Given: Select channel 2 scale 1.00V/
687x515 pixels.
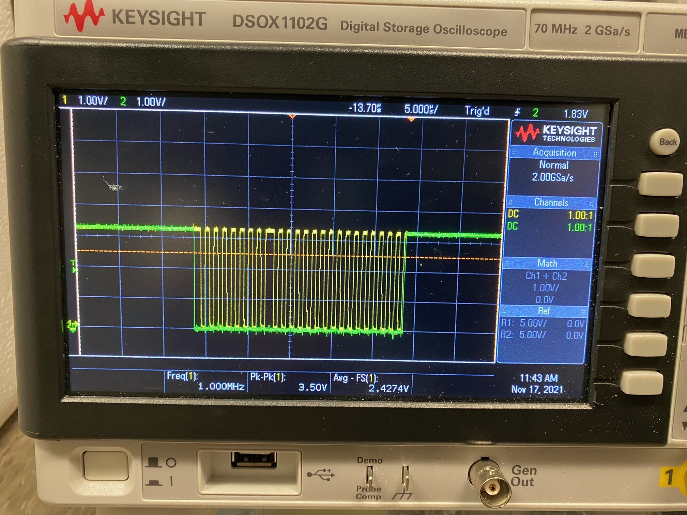Looking at the screenshot, I should [151, 102].
